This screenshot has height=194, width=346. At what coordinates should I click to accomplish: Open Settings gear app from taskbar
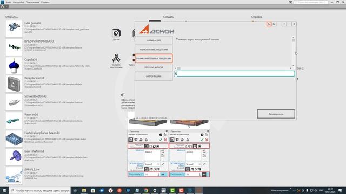155,190
